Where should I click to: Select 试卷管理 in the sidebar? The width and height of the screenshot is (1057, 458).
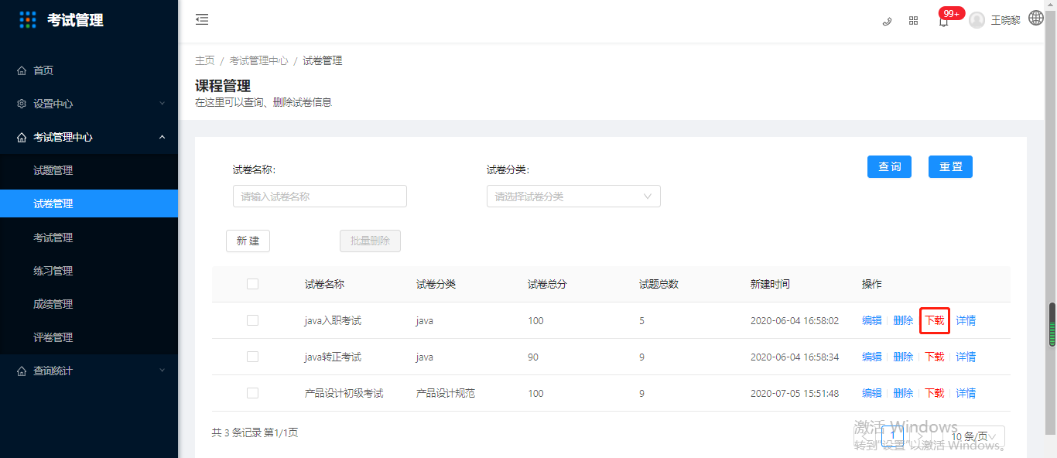coord(89,203)
